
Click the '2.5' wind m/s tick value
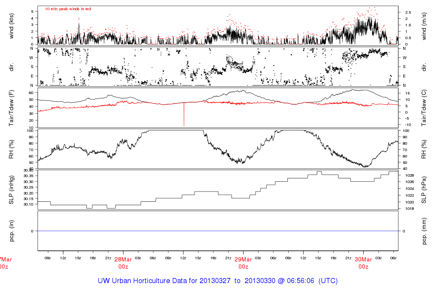tap(408, 12)
